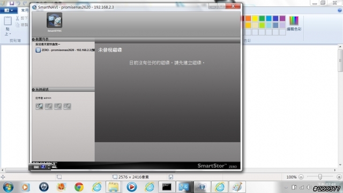Pick the lavender color swatch in Paint
Viewport: 343px width, 193px height.
tap(282, 25)
